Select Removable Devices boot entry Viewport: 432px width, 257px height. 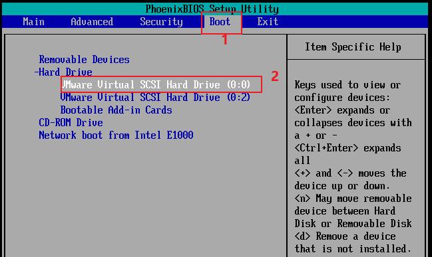[85, 60]
